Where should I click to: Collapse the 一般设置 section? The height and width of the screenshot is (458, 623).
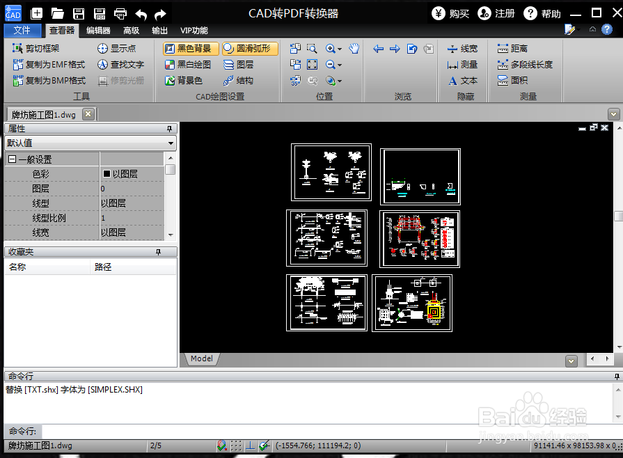[x=13, y=159]
